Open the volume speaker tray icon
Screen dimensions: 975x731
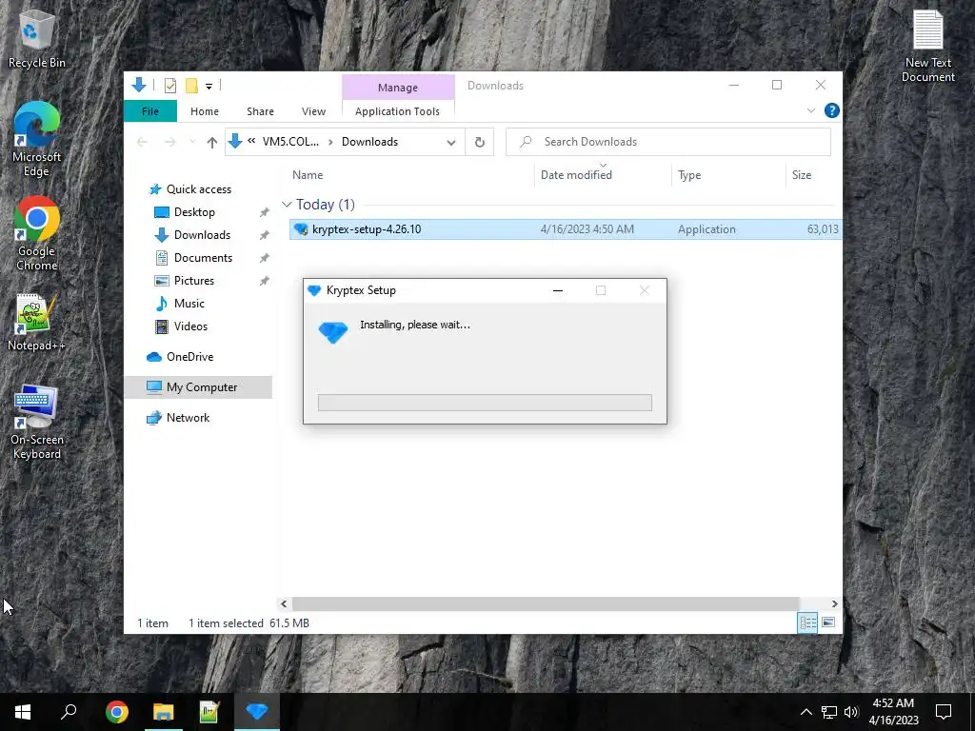pyautogui.click(x=851, y=712)
